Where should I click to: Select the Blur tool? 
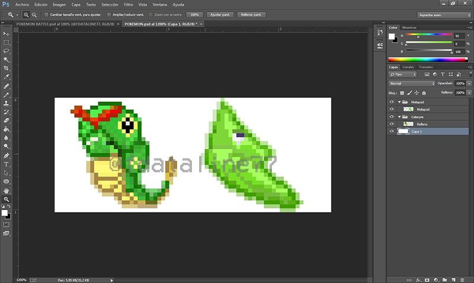(x=6, y=138)
